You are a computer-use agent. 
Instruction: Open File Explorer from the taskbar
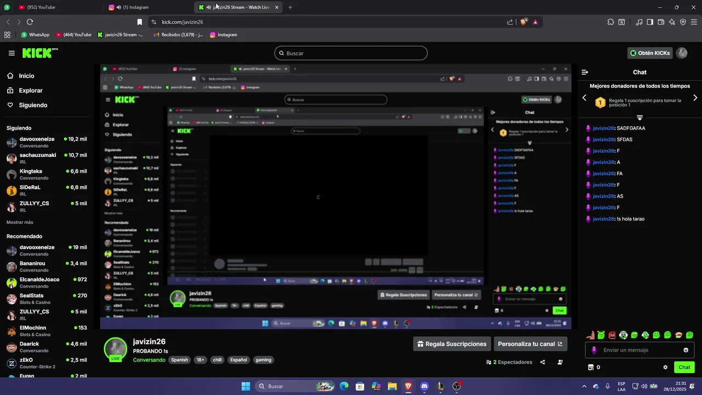[x=392, y=386]
